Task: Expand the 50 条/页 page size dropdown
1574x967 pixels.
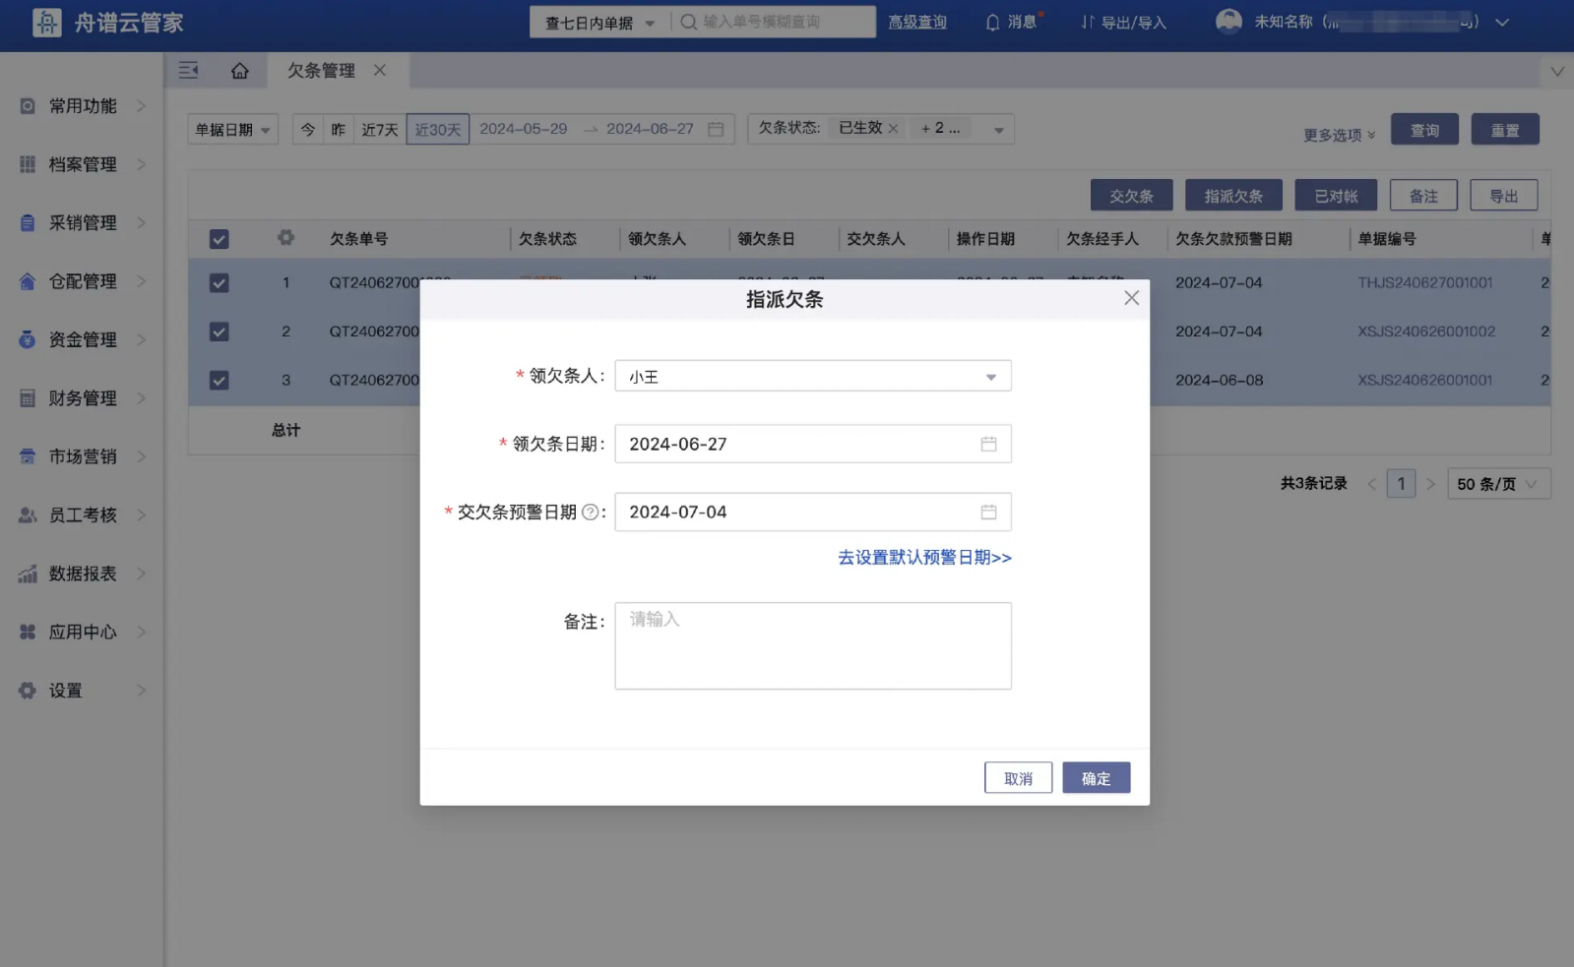Action: pos(1497,484)
